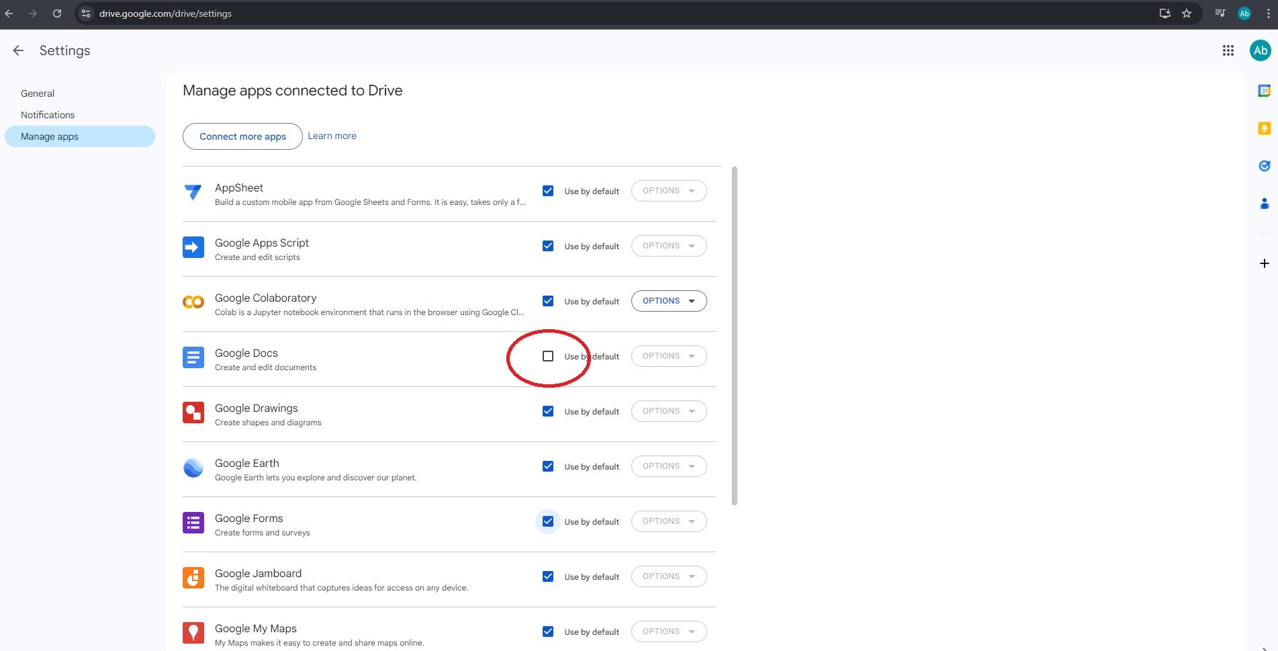Viewport: 1278px width, 651px height.
Task: Click the browser forward arrow
Action: pos(32,13)
